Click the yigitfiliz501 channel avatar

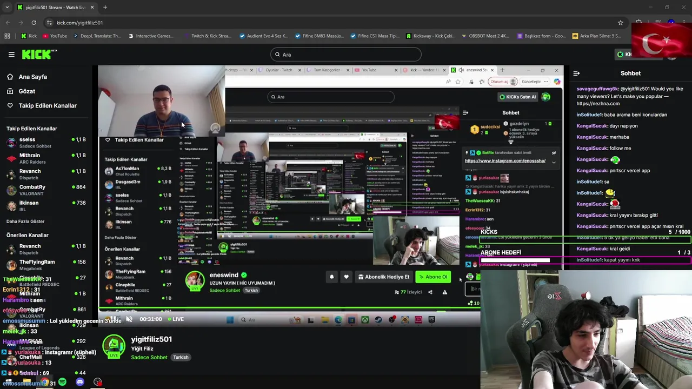pos(114,347)
